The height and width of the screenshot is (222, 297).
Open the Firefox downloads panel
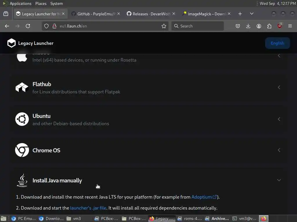pos(248,26)
